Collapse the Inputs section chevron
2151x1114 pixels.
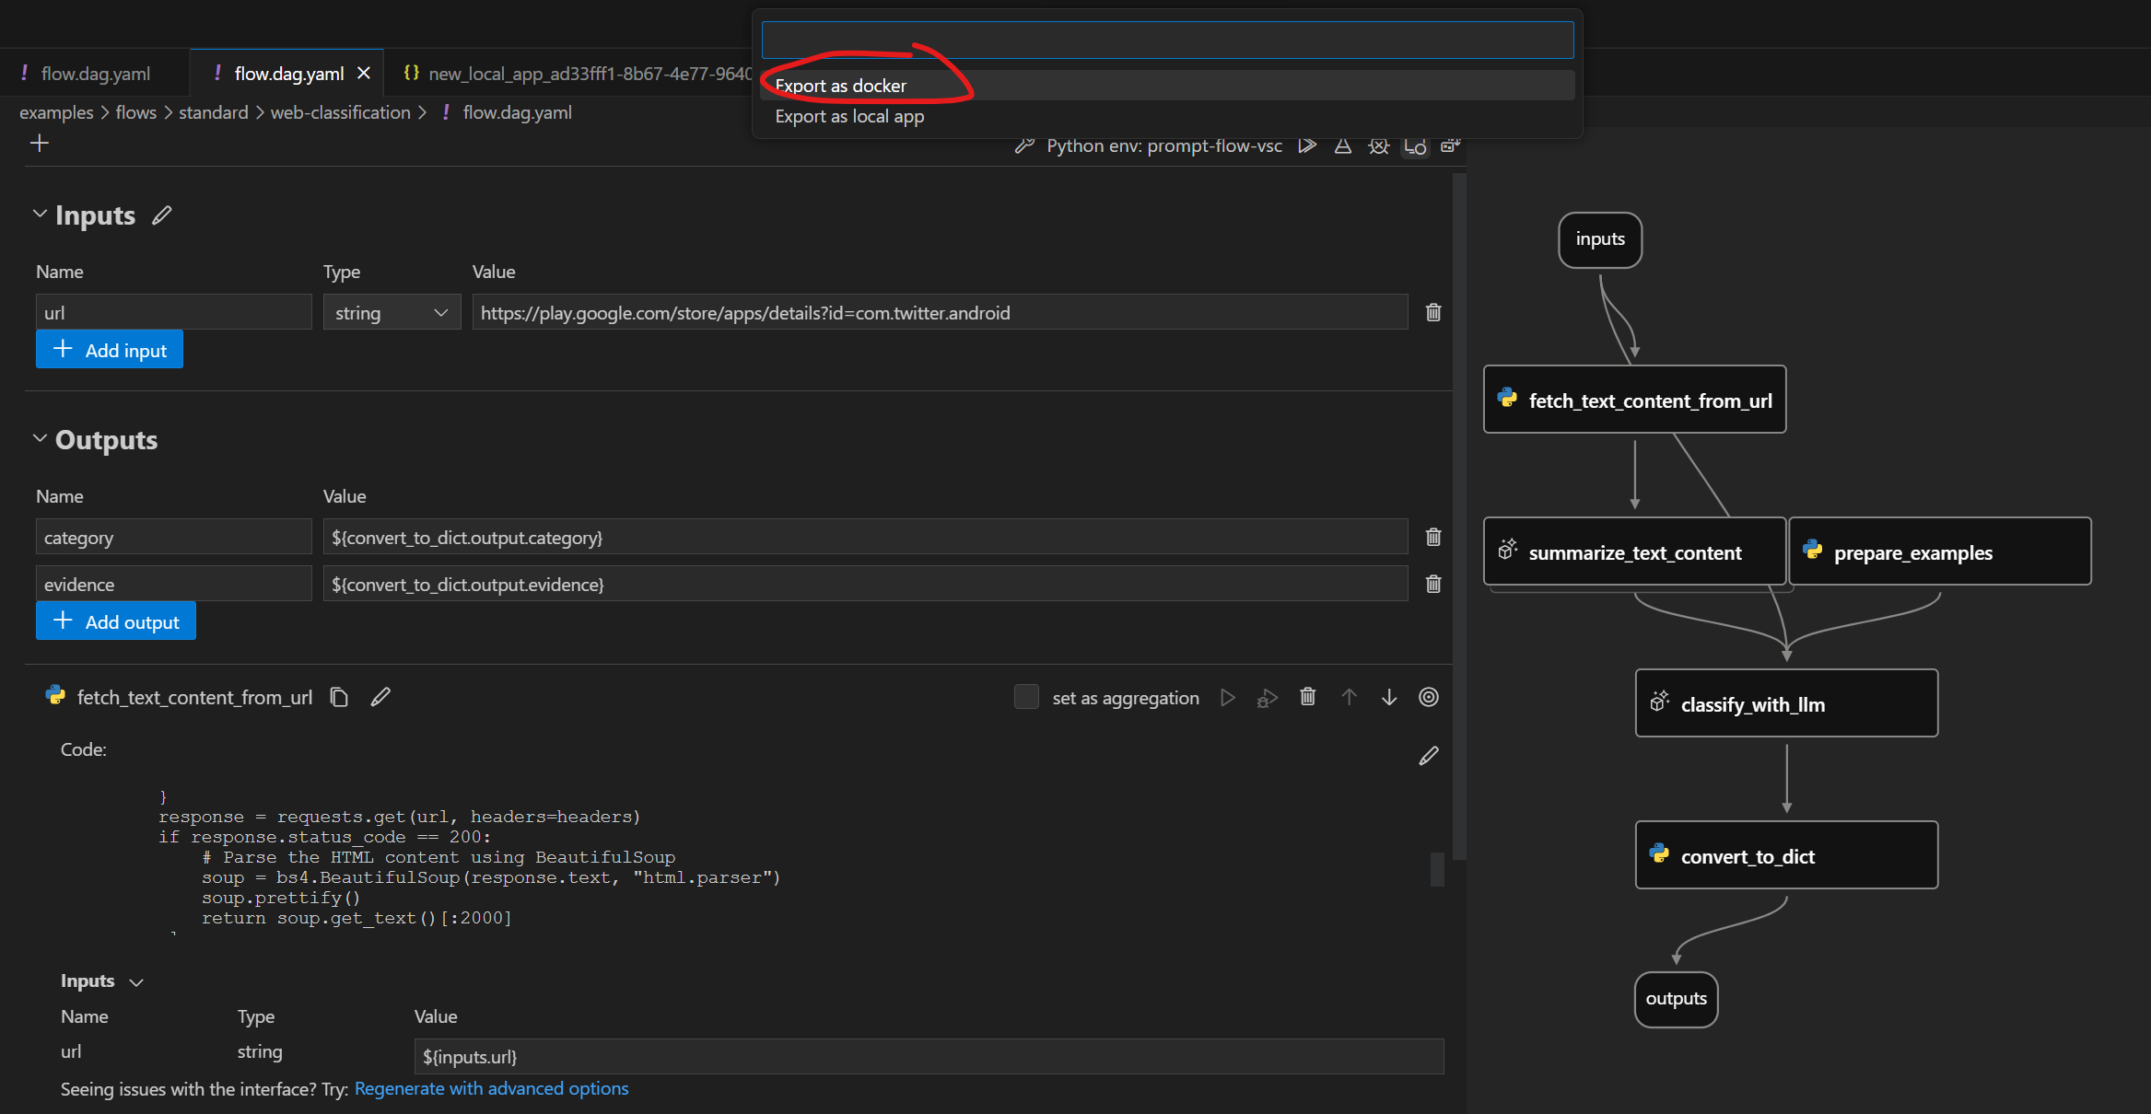(40, 215)
